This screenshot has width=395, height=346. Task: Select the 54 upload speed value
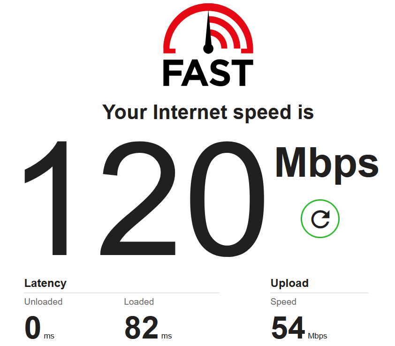click(288, 328)
